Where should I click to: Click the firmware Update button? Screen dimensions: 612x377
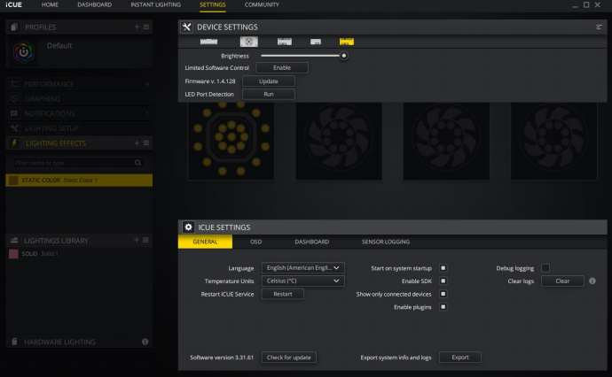[x=269, y=81]
